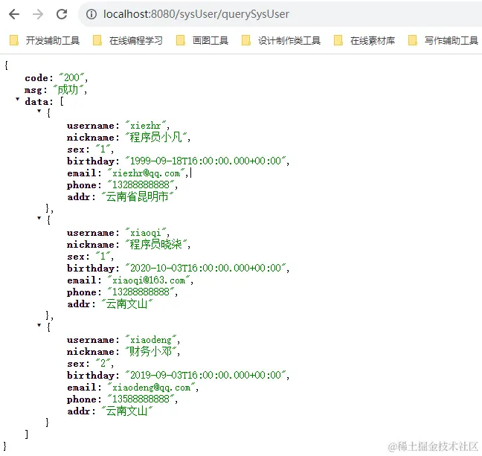Click birthday value "2020-10-03T16:00:00.000+00:00"
Image resolution: width=482 pixels, height=456 pixels.
pyautogui.click(x=205, y=268)
